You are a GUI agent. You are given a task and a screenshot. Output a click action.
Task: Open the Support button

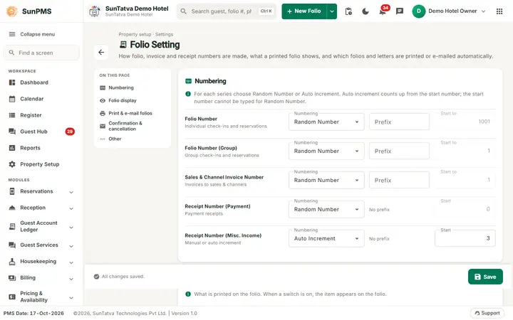click(487, 313)
